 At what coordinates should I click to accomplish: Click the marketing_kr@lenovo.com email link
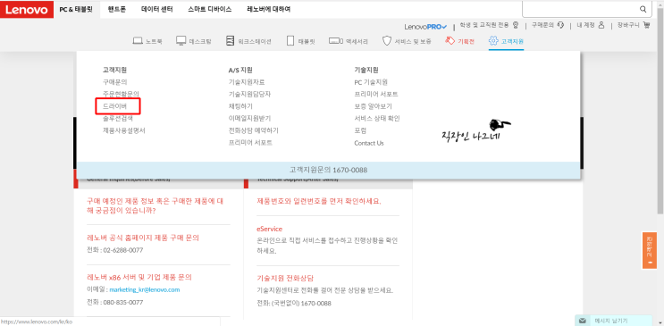145,290
